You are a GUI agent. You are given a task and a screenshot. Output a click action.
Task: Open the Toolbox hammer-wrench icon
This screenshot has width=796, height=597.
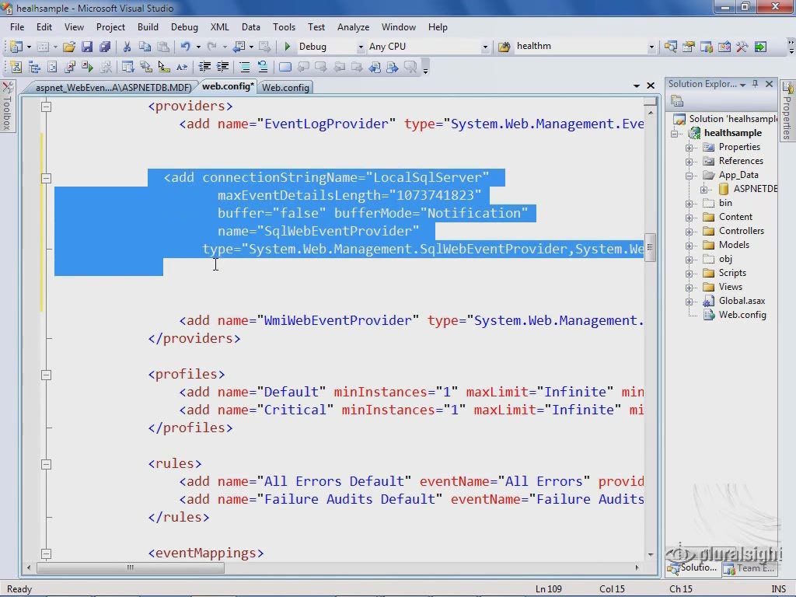742,47
